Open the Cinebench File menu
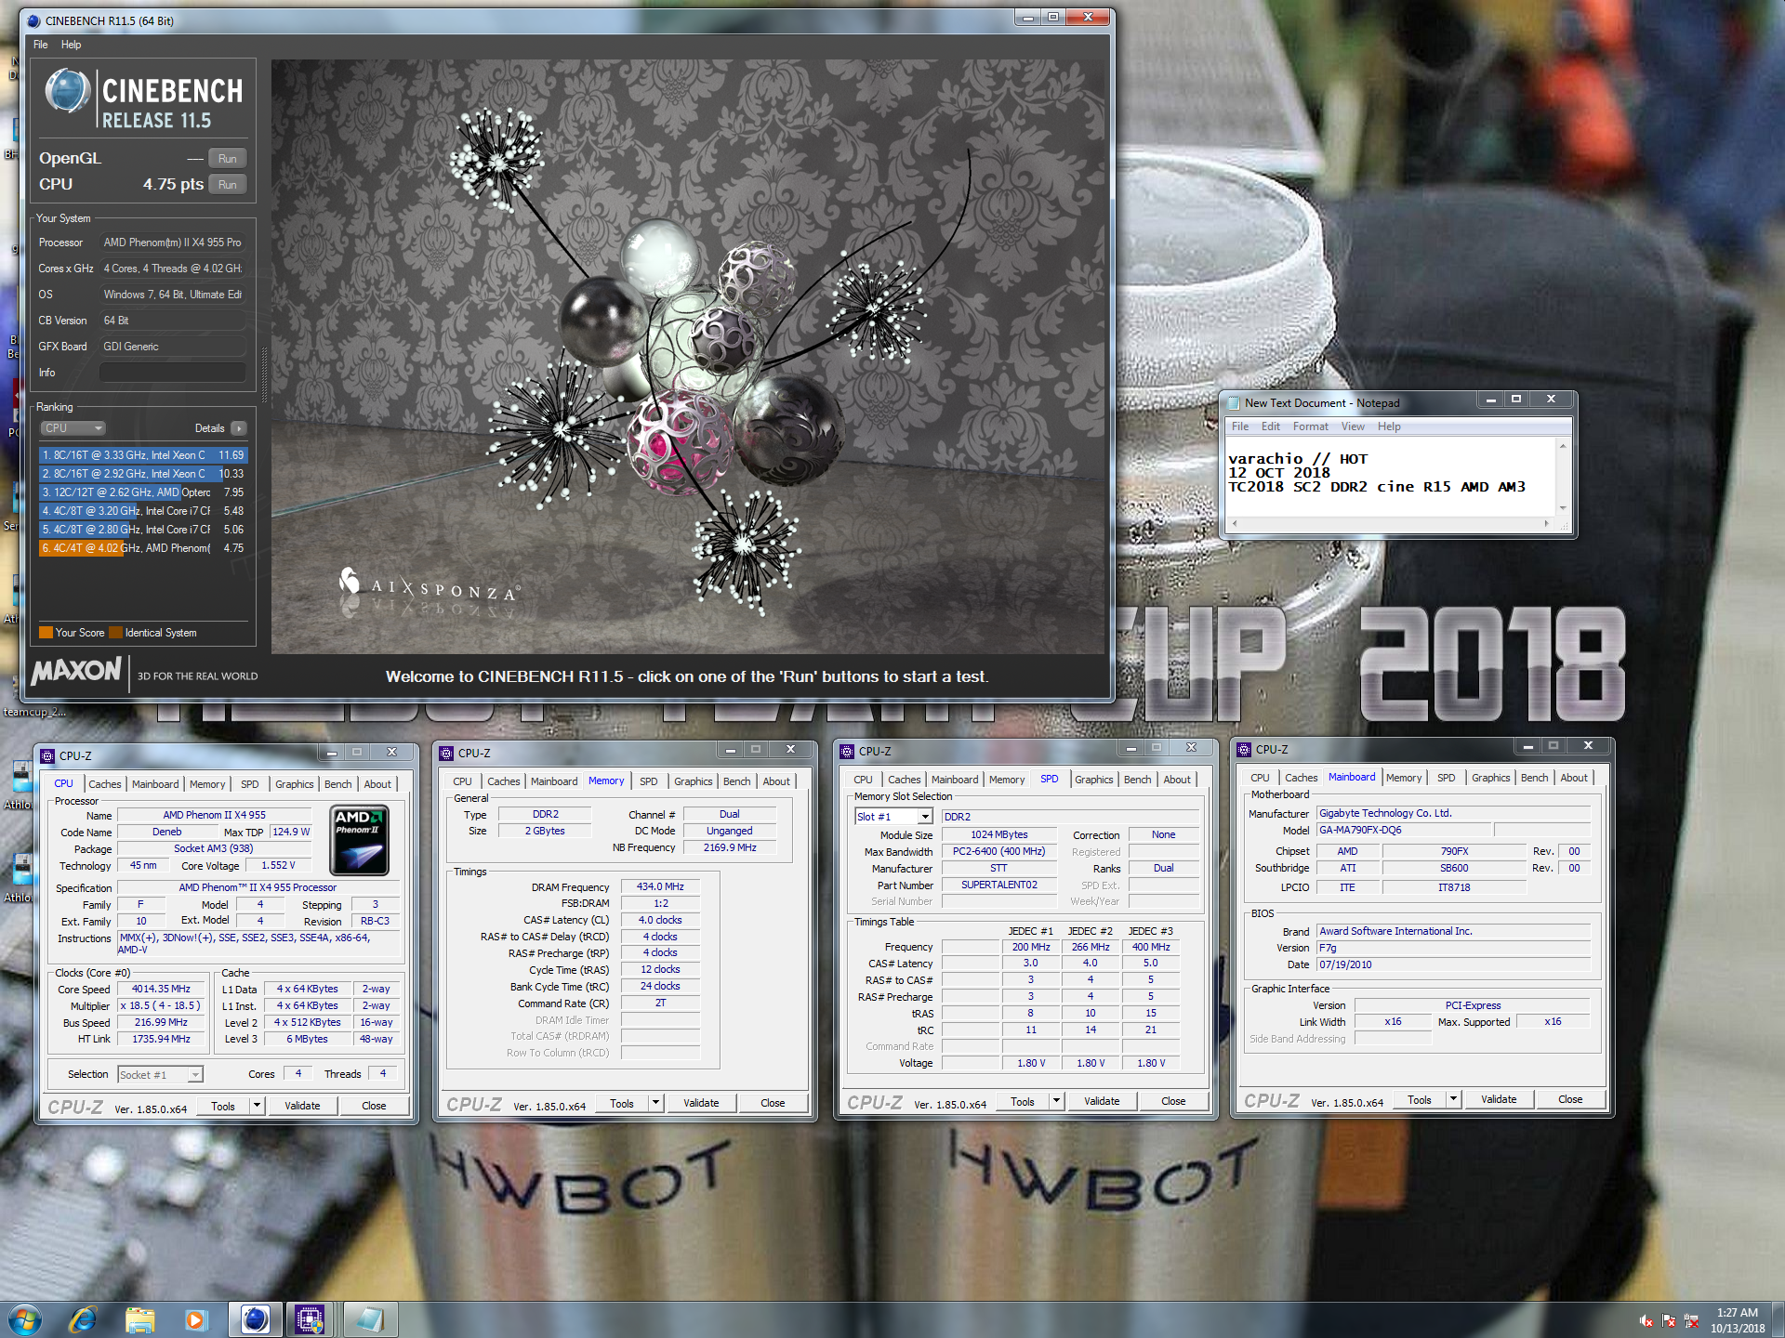 [41, 45]
